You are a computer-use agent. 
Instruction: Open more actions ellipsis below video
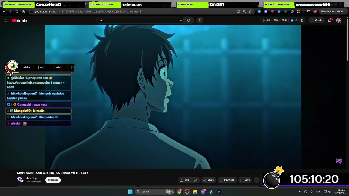click(x=257, y=180)
